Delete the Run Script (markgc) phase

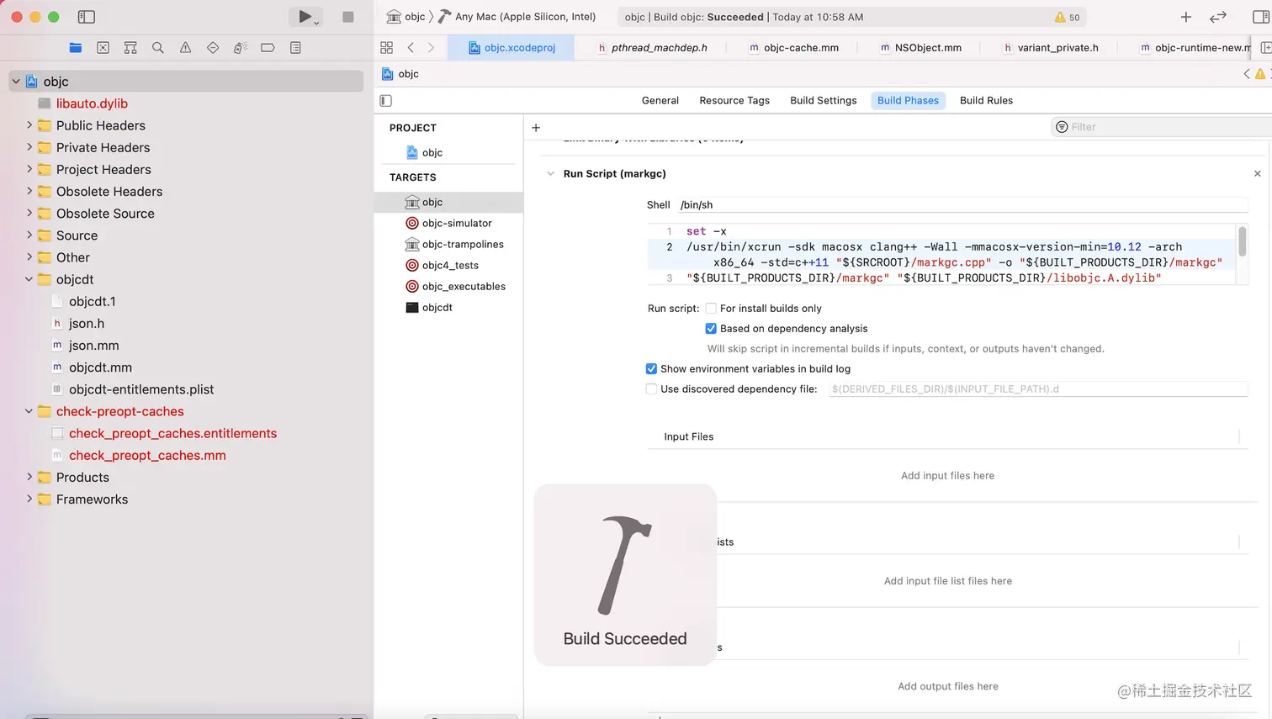(x=1258, y=174)
